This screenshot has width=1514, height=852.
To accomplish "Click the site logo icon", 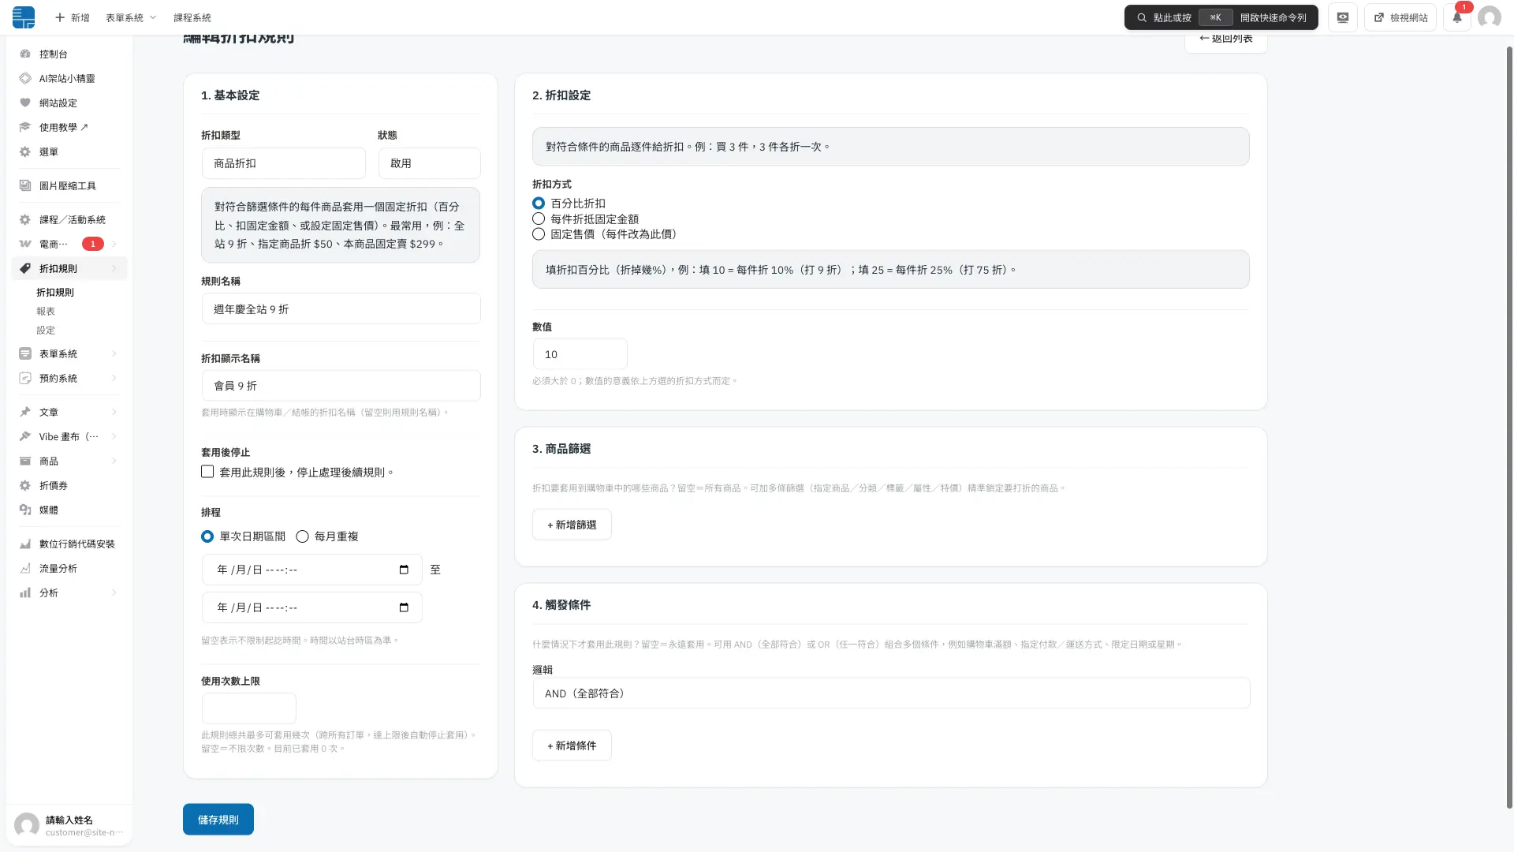I will [24, 17].
